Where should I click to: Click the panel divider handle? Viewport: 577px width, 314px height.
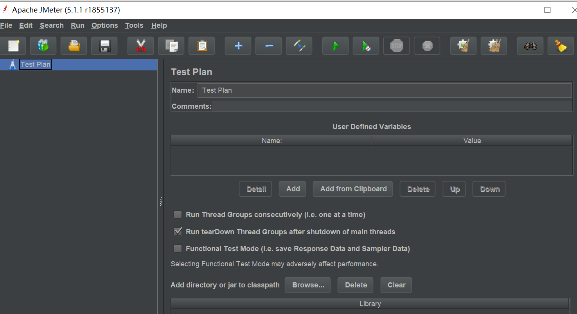(x=161, y=201)
